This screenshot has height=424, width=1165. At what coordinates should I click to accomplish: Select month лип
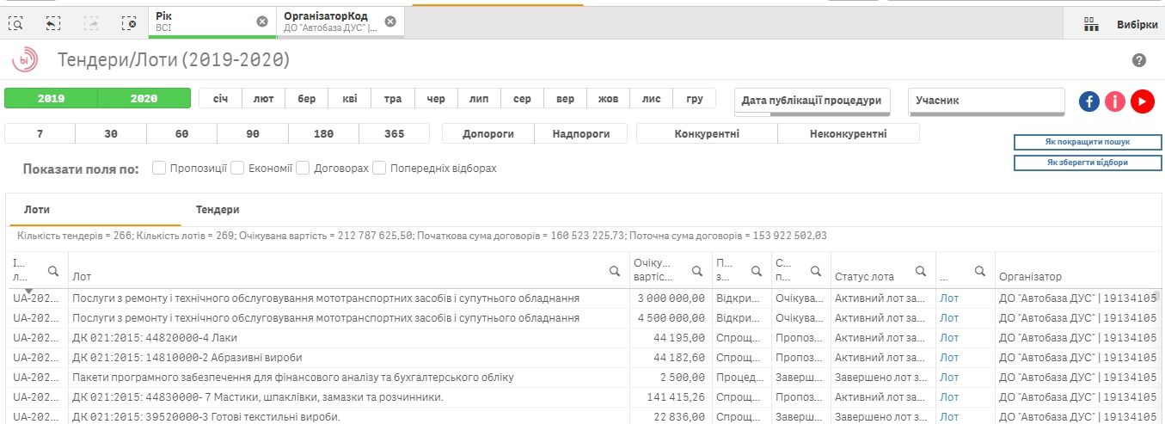[478, 99]
